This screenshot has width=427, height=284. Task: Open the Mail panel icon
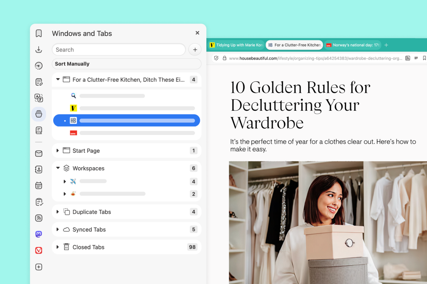tap(39, 154)
